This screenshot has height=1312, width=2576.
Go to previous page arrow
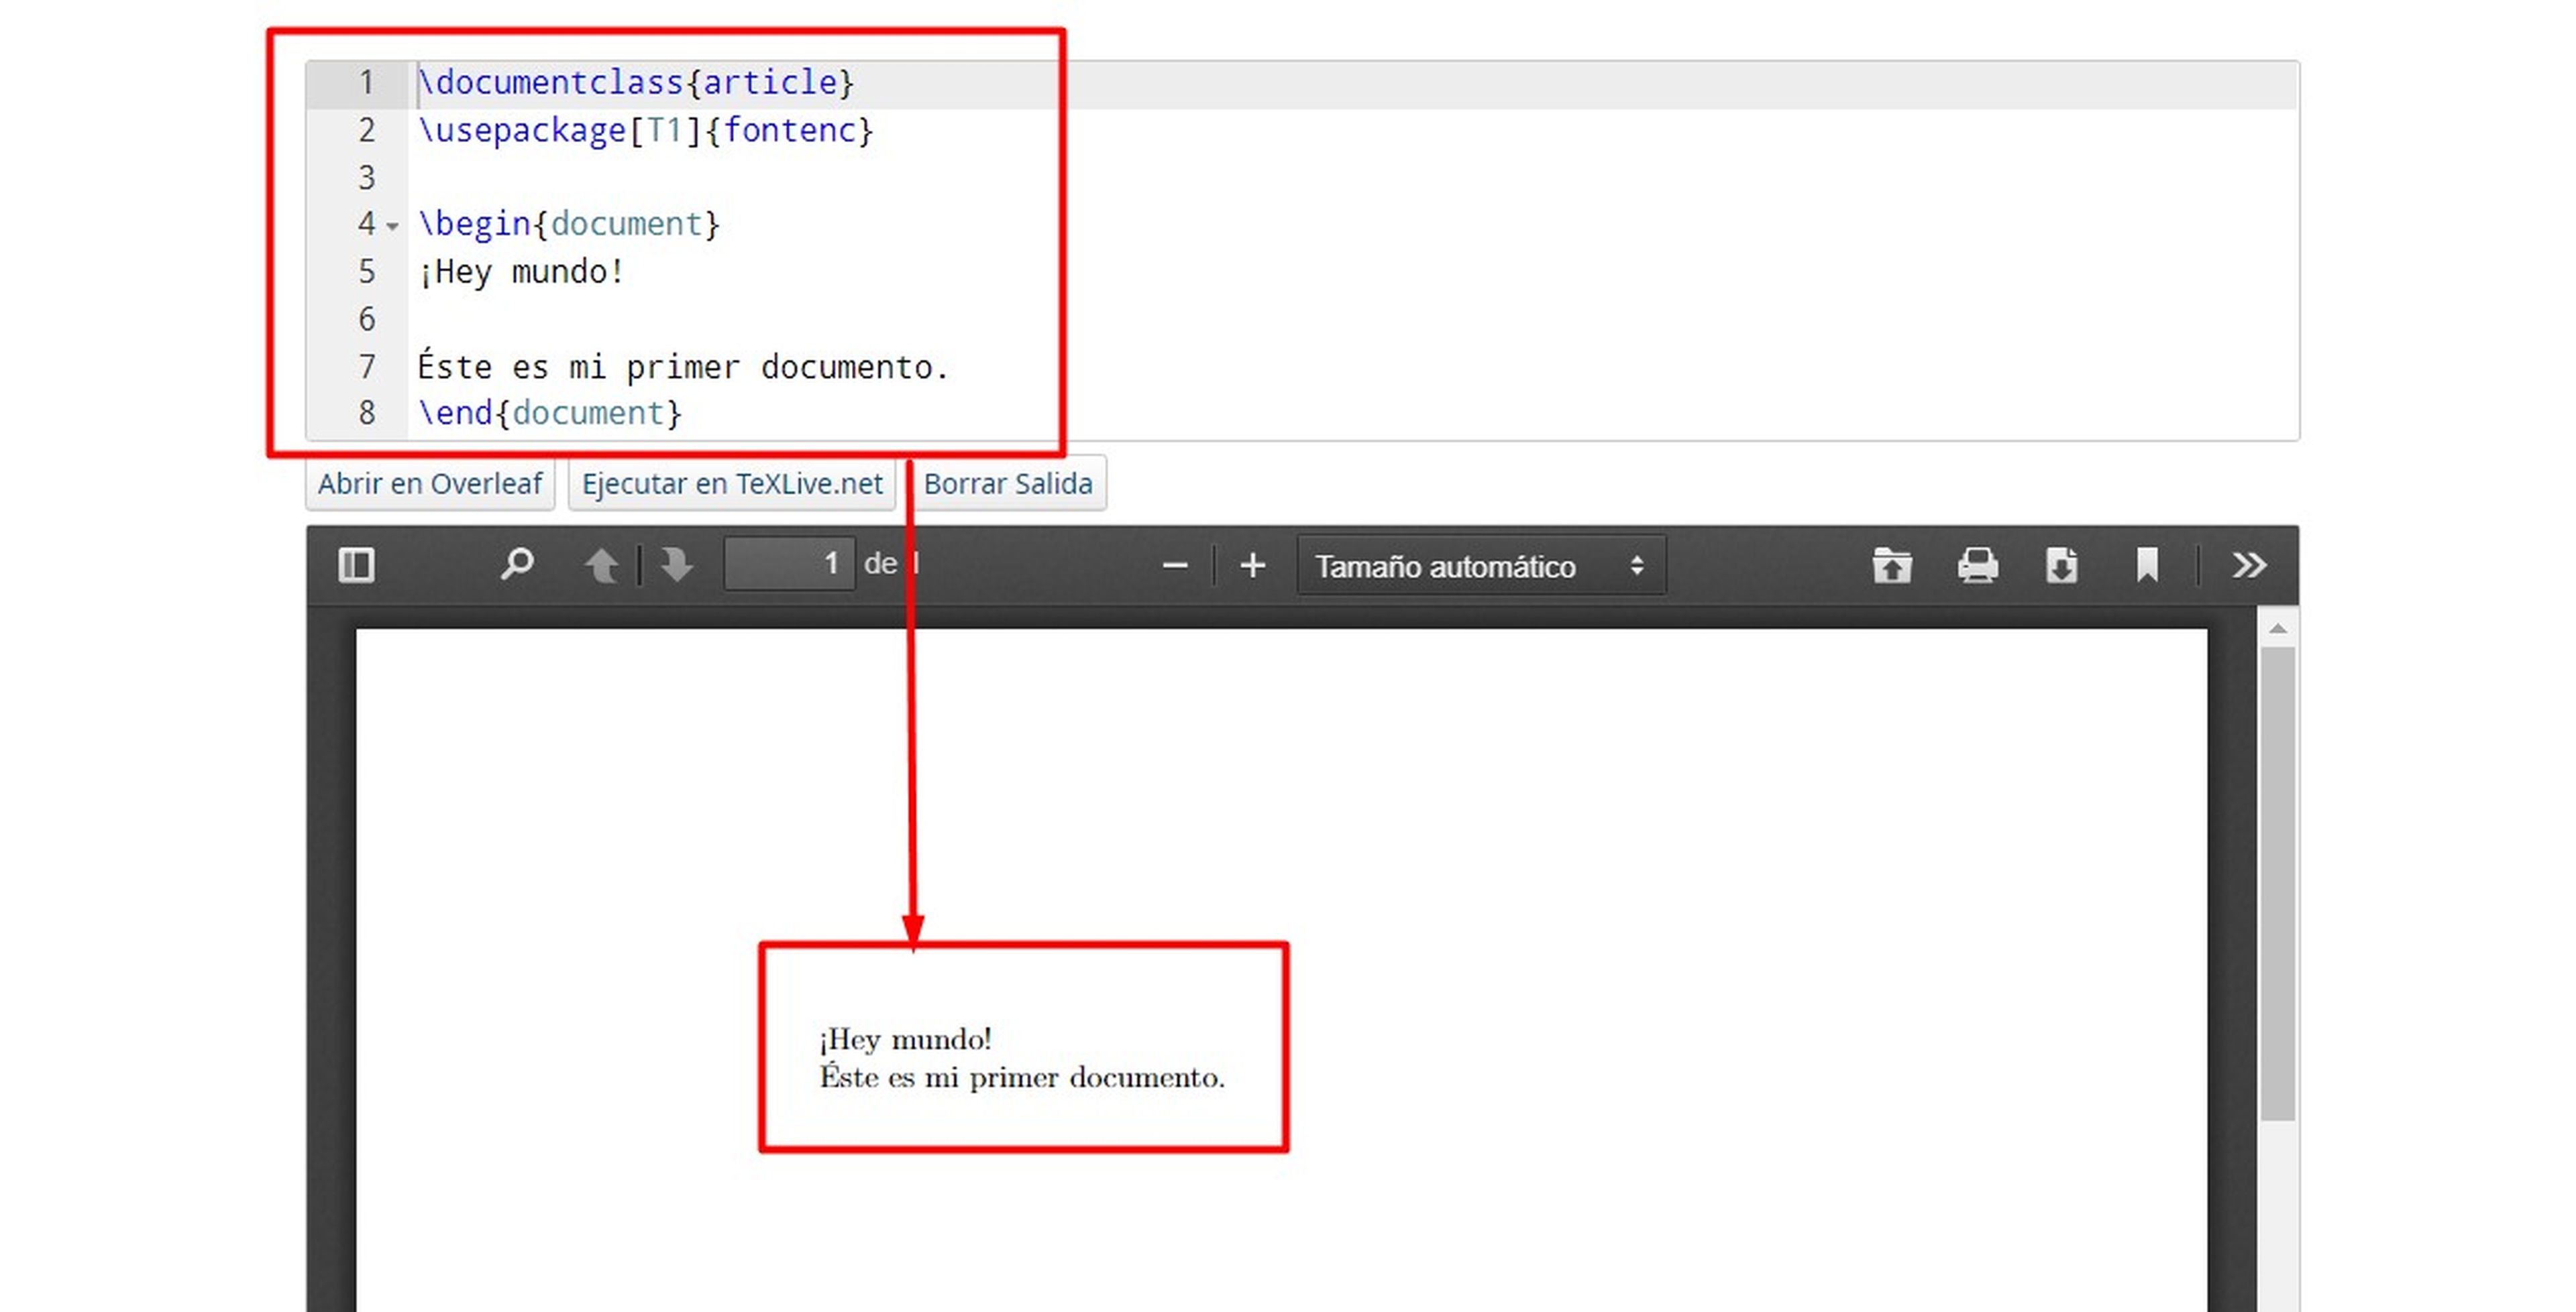[x=601, y=566]
